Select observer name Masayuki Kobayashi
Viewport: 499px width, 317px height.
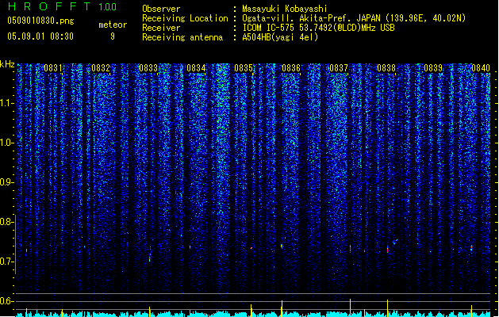click(285, 9)
